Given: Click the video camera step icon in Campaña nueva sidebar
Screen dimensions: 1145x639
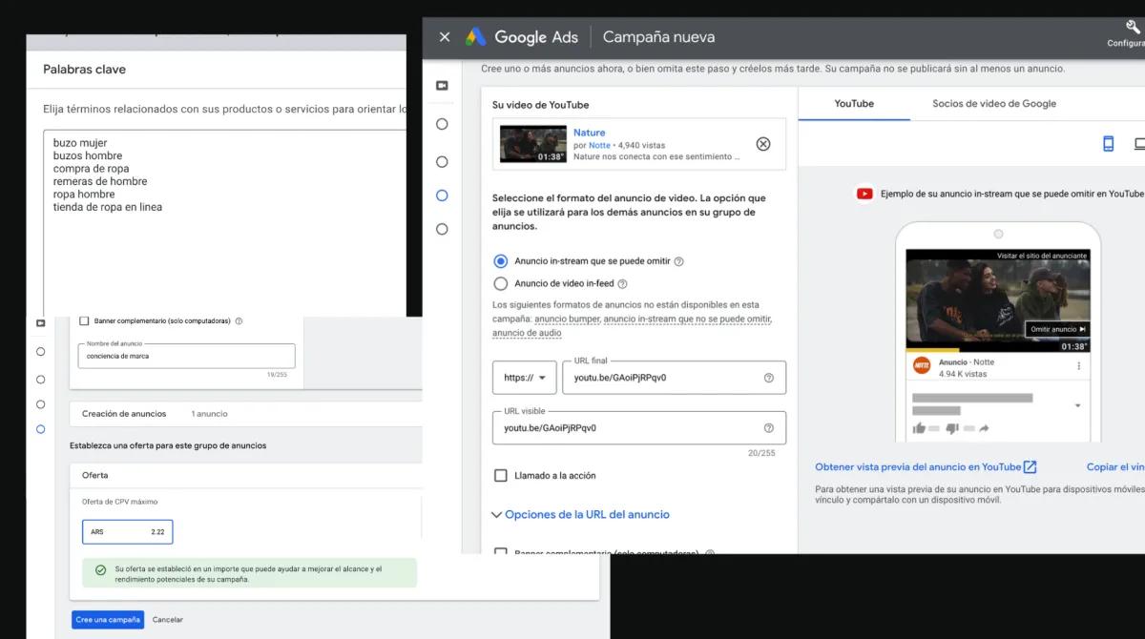Looking at the screenshot, I should (x=442, y=86).
